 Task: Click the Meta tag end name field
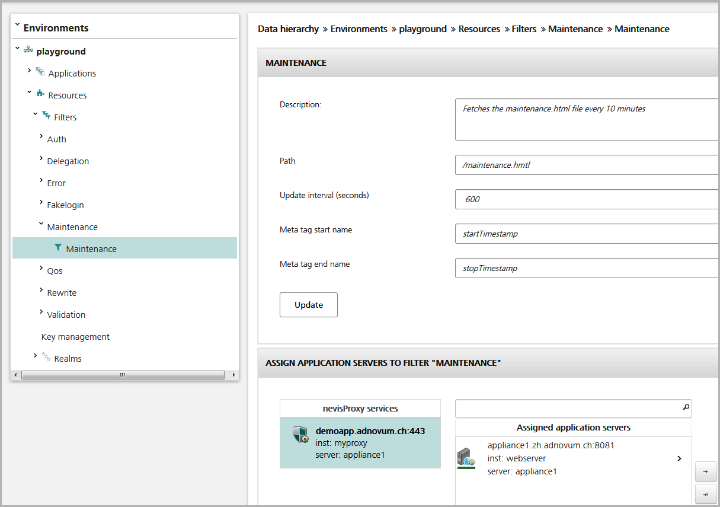coord(587,268)
